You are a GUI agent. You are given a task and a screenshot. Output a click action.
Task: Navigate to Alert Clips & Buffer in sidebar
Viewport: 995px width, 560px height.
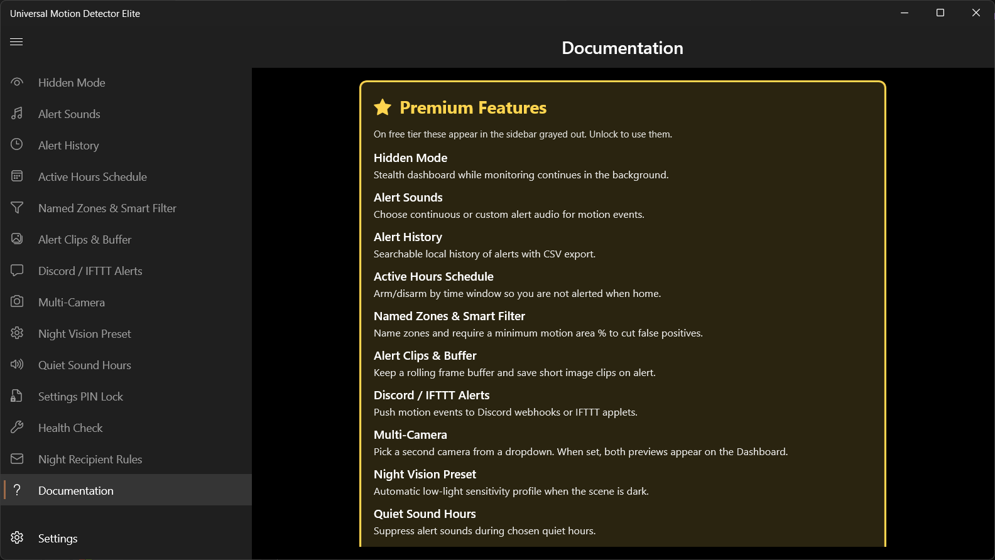(126, 239)
